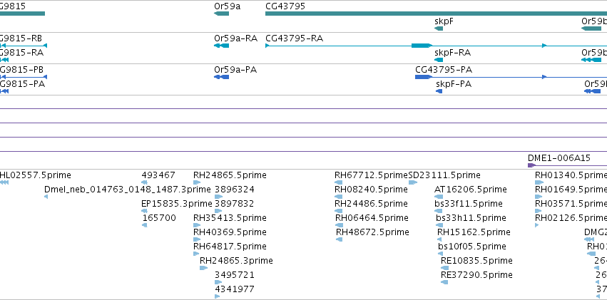Screen dimensions: 607x300
Task: Click the 4341977 feature arrow
Action: point(217,296)
